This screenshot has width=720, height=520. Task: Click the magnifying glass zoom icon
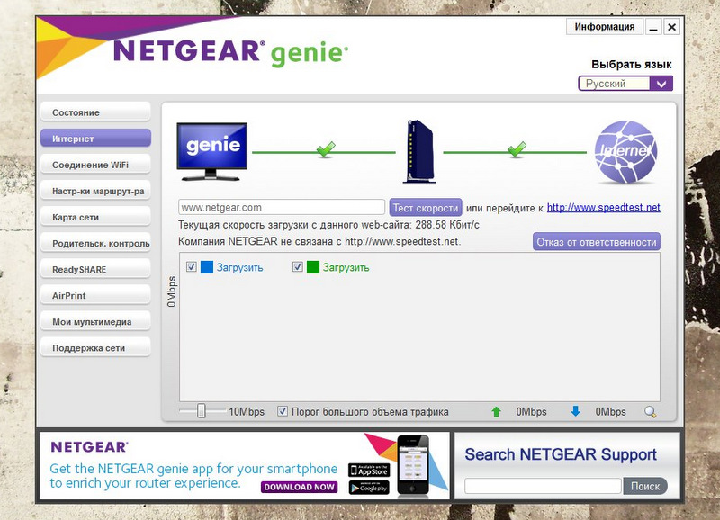(x=650, y=412)
